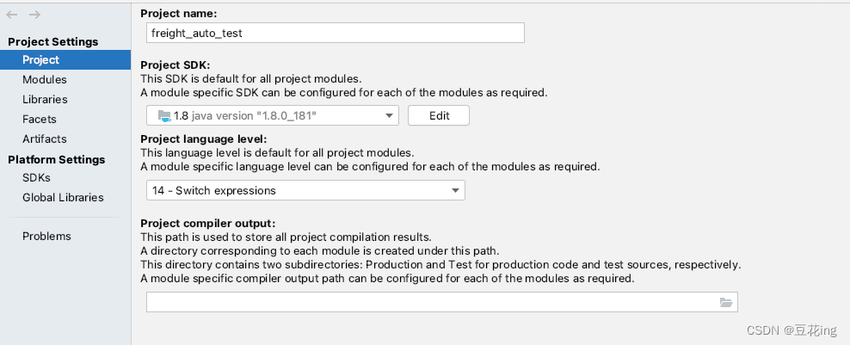Screen dimensions: 850x345
Task: Focus the Project name text field
Action: pyautogui.click(x=336, y=33)
